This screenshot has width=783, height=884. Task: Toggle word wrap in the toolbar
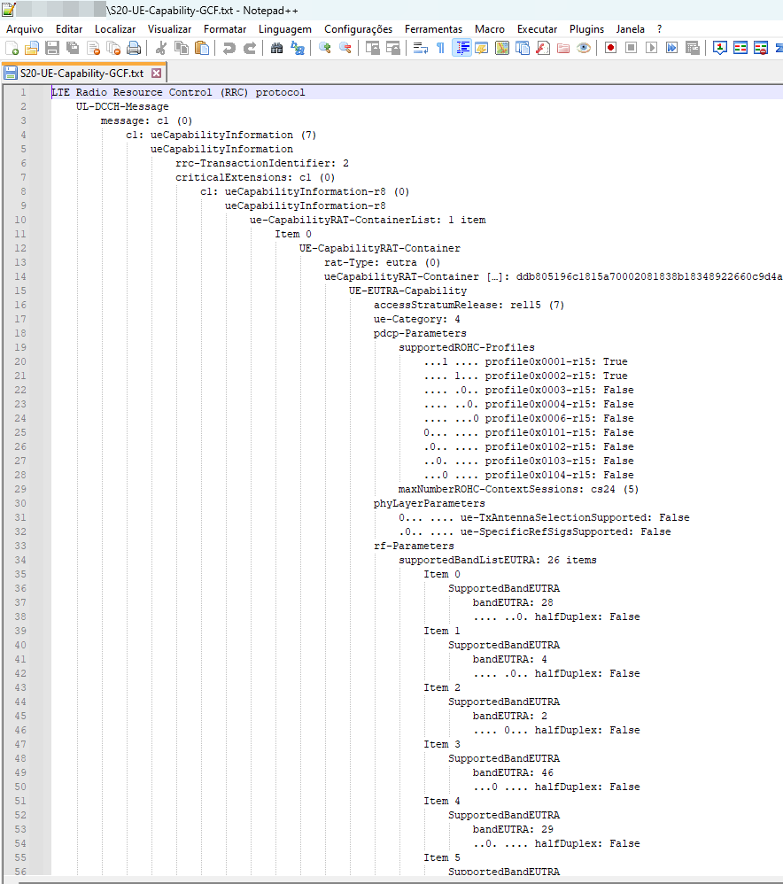421,49
